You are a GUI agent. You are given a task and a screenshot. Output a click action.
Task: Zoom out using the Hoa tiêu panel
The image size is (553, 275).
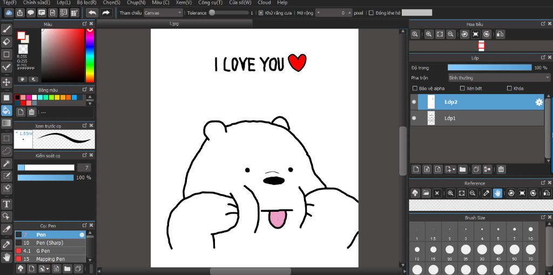[x=450, y=34]
